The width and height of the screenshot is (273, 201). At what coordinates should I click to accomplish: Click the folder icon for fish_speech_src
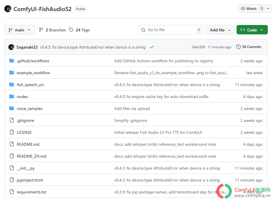[x=12, y=85]
